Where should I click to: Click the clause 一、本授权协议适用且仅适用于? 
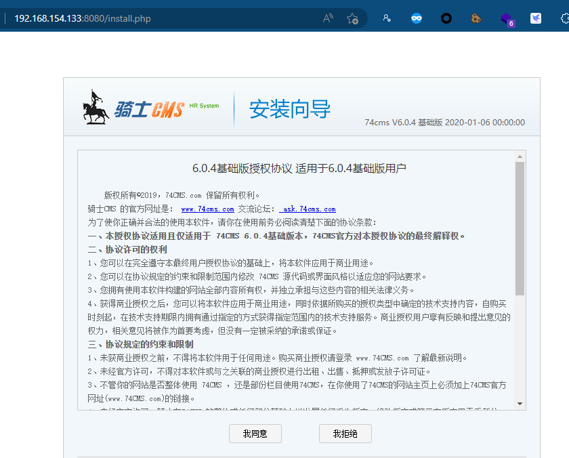click(x=276, y=236)
